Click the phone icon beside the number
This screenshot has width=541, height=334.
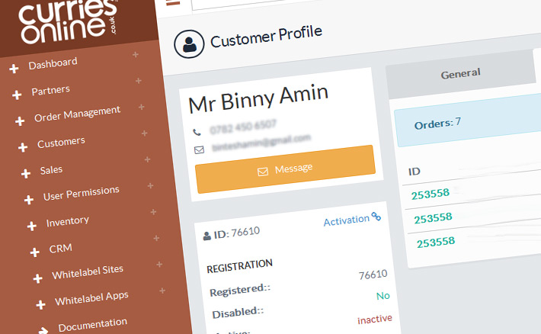pyautogui.click(x=197, y=131)
